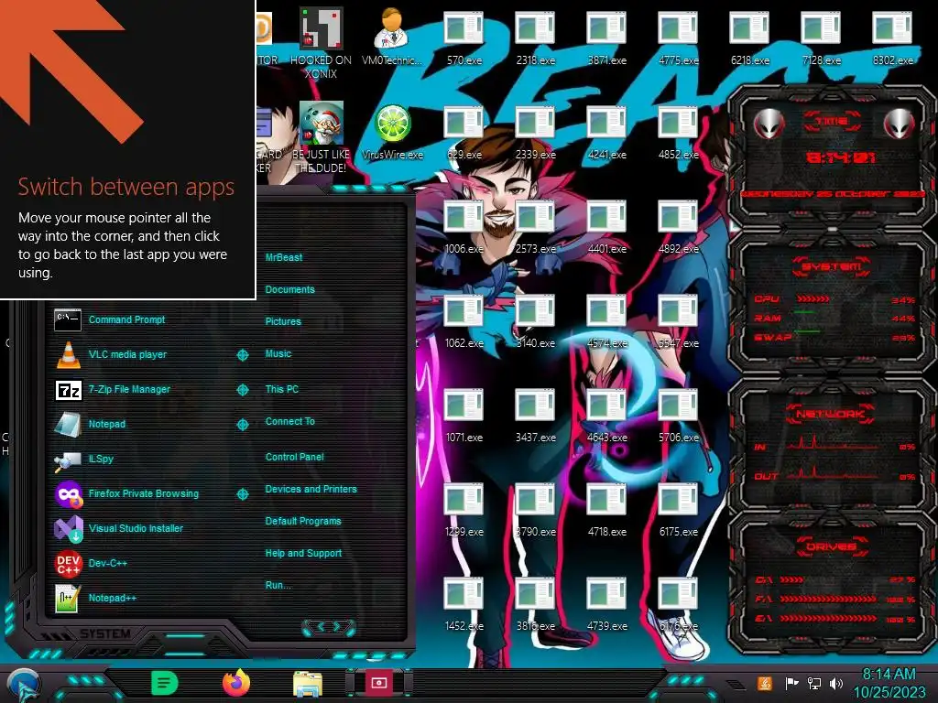Expand Firefox Private Browsing jump list arrow
The image size is (938, 703).
coord(242,494)
